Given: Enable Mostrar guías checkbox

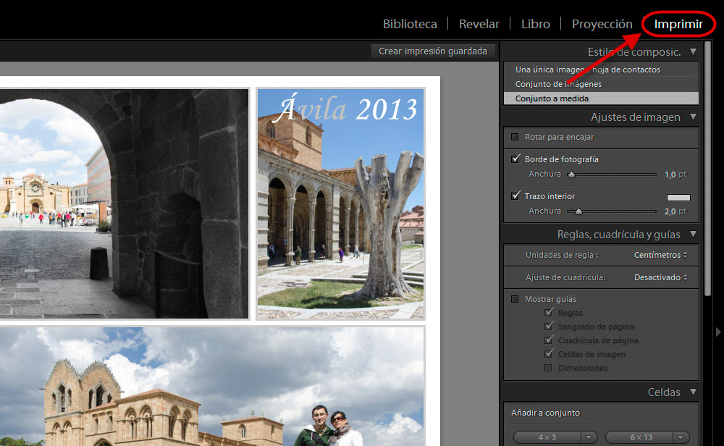Looking at the screenshot, I should coord(515,299).
